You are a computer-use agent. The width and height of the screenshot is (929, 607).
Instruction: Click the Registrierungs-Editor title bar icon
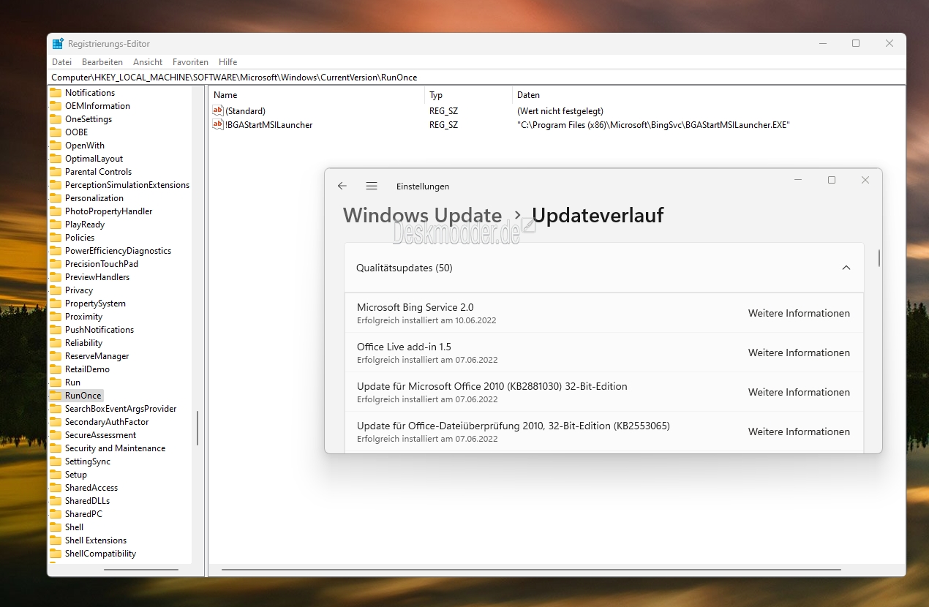point(58,44)
